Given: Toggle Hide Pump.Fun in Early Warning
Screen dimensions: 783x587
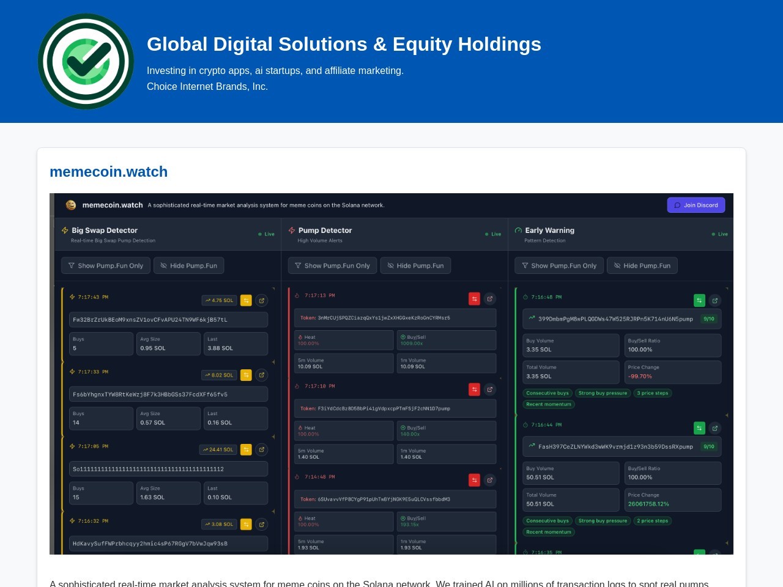Looking at the screenshot, I should click(642, 265).
